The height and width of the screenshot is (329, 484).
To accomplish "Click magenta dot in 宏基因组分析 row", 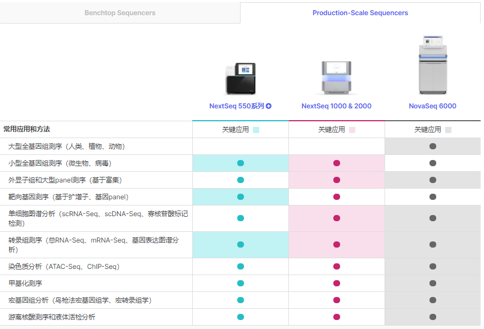I will coord(337,300).
